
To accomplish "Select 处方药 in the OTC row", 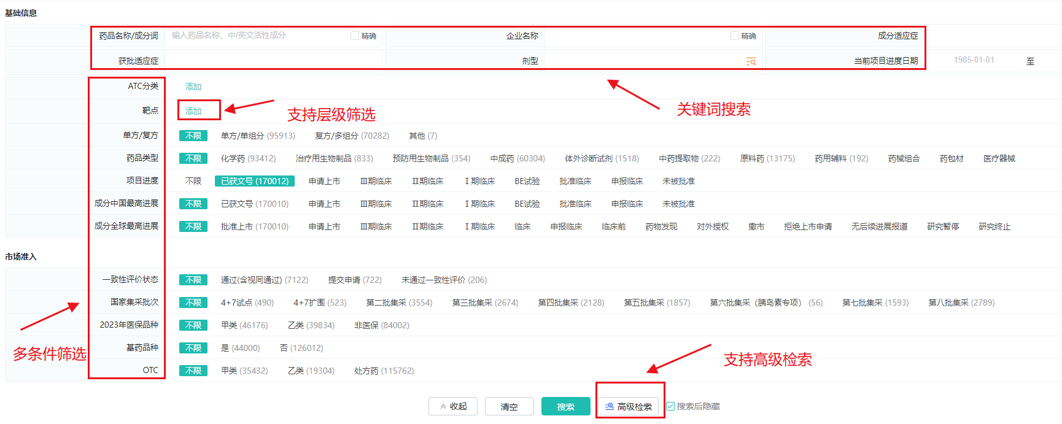I will (x=384, y=371).
